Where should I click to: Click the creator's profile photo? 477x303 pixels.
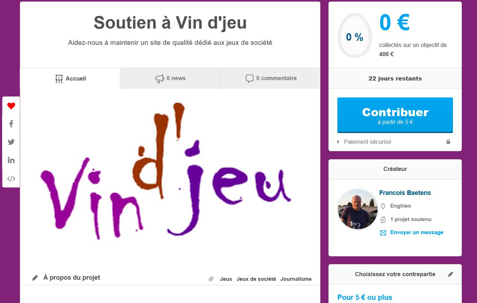(358, 209)
